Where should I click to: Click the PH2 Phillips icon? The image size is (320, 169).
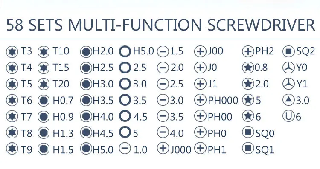click(x=248, y=52)
